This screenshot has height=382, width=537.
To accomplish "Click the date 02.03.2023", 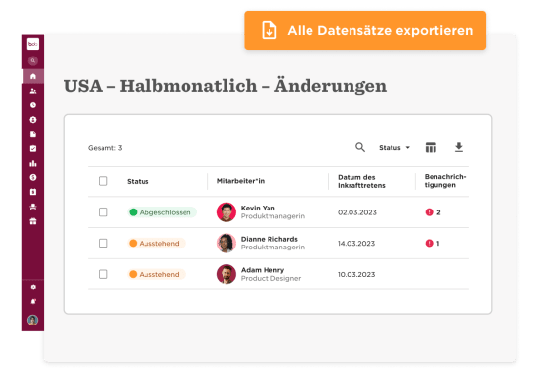I will point(356,212).
